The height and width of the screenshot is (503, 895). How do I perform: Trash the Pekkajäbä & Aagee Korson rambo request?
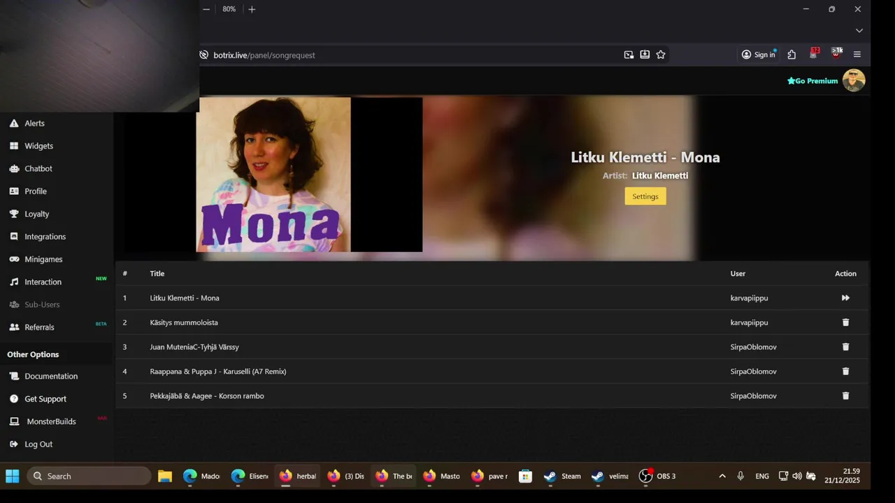click(x=845, y=395)
